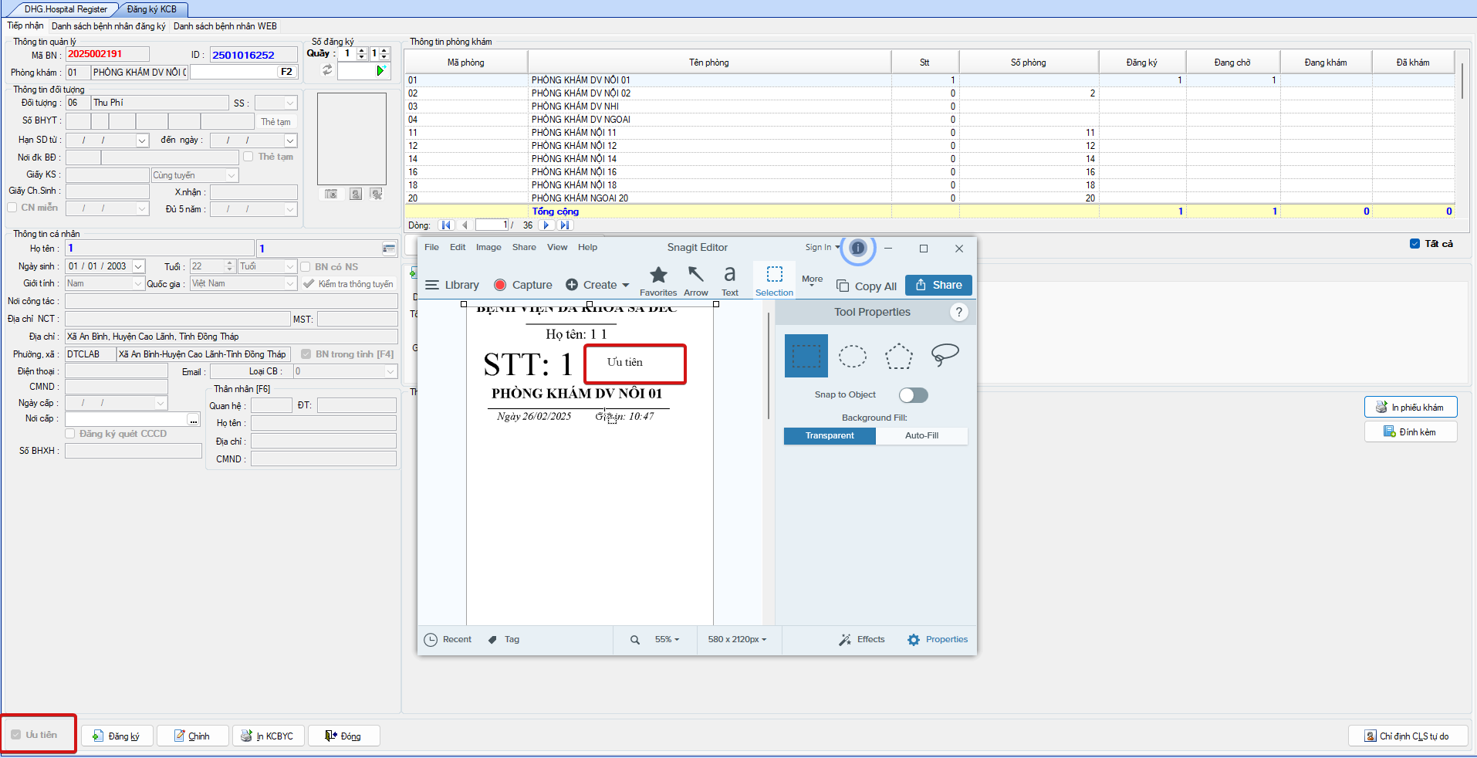
Task: Open the Library hamburger menu
Action: coord(432,285)
